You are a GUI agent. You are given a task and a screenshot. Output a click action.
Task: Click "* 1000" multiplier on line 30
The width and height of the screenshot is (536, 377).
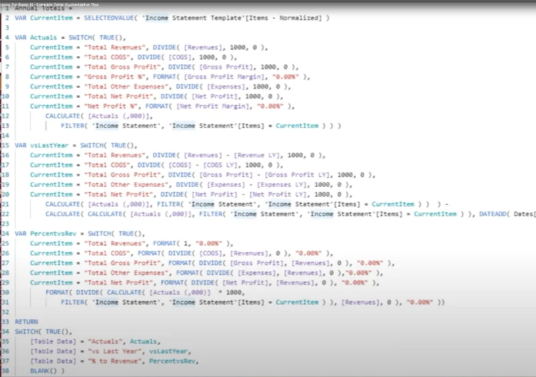click(x=230, y=292)
